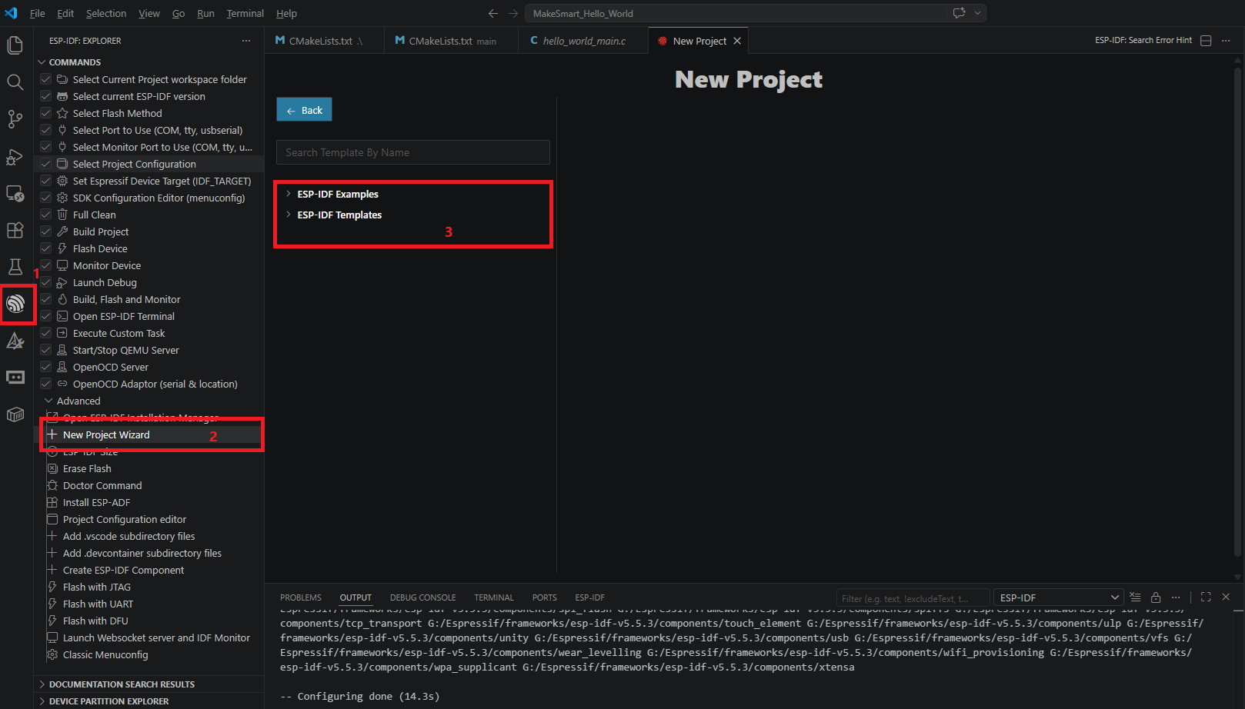
Task: Collapse the Advanced group
Action: point(49,401)
